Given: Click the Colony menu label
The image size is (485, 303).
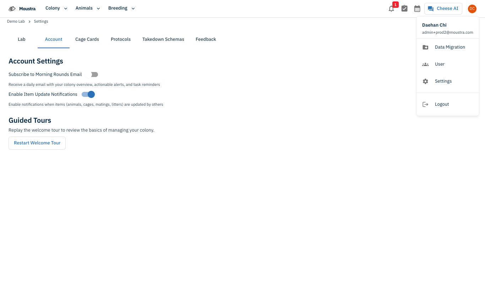Looking at the screenshot, I should pos(53,8).
